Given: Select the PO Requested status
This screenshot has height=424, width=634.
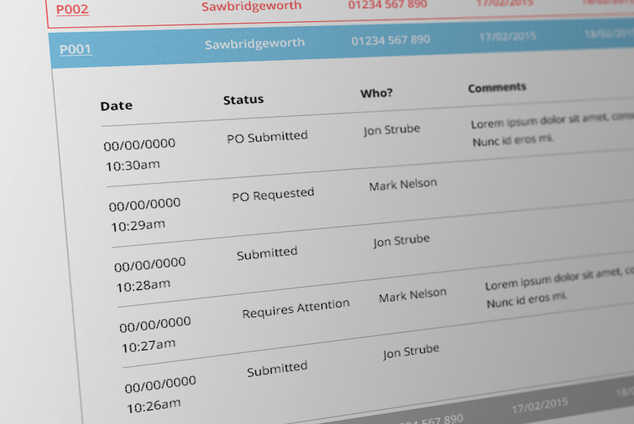Looking at the screenshot, I should 273,194.
